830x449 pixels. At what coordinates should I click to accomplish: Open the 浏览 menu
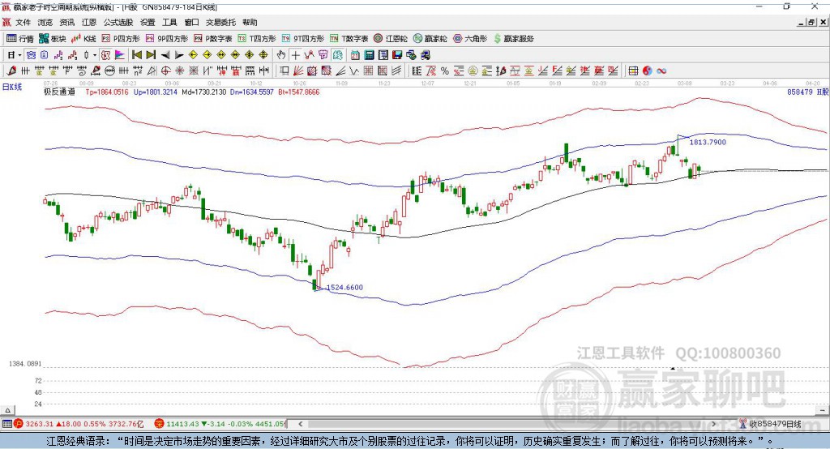tap(45, 22)
